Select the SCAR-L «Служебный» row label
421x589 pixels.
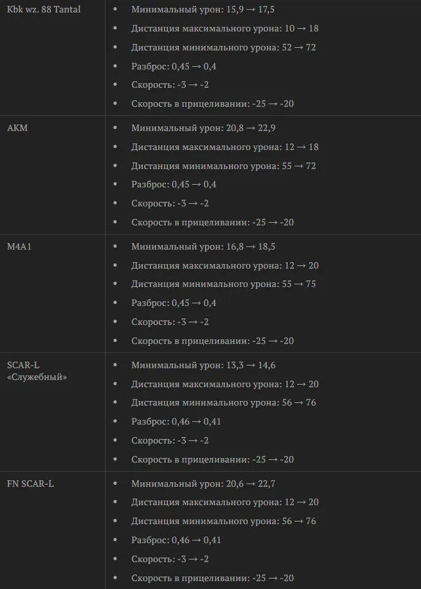click(x=37, y=371)
